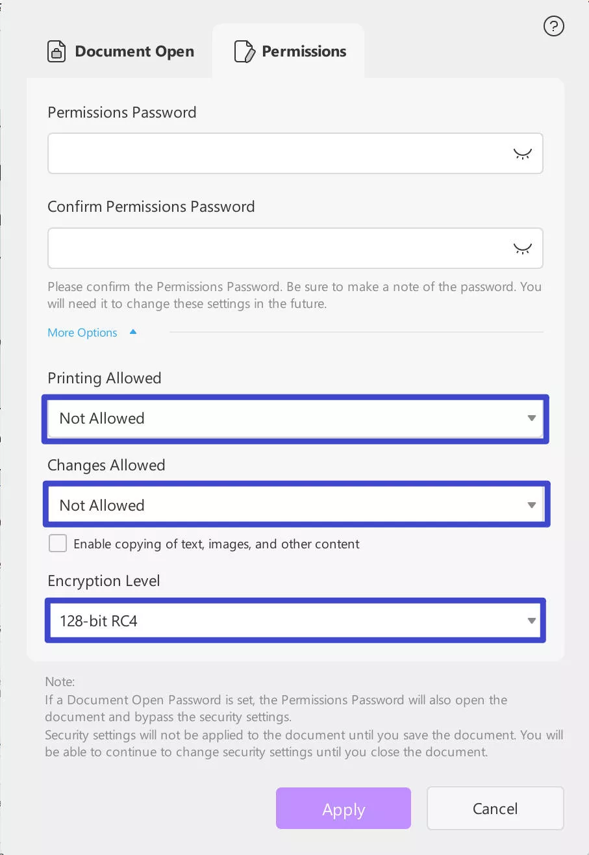Click the help question mark icon
Viewport: 589px width, 855px height.
(553, 27)
